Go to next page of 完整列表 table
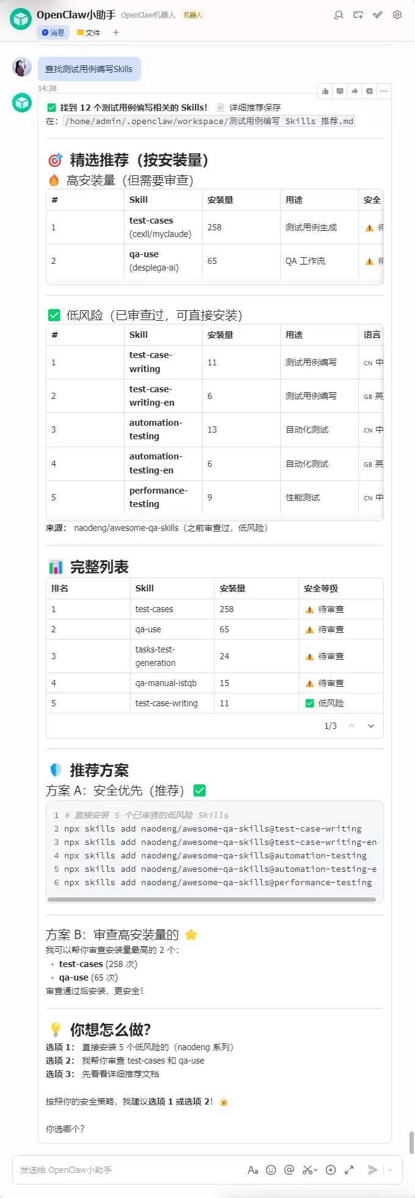 tap(371, 726)
